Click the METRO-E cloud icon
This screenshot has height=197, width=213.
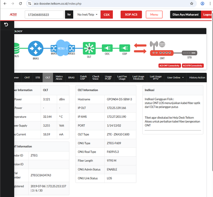tap(63, 48)
